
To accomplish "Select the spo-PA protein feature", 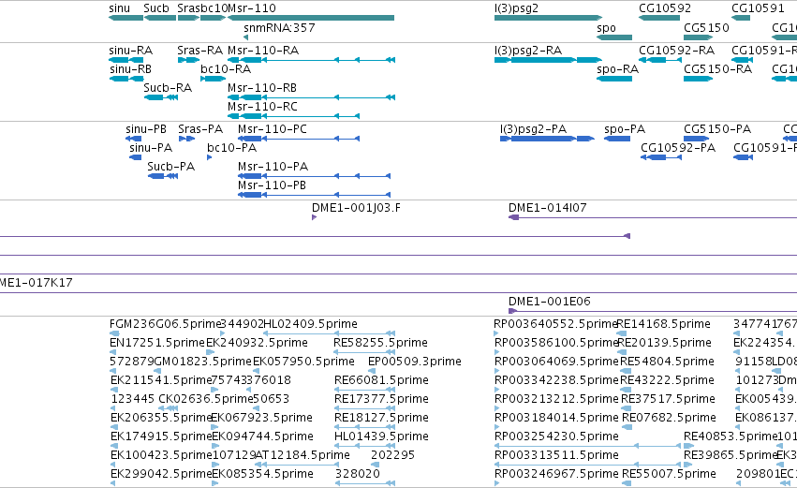I will click(x=617, y=139).
